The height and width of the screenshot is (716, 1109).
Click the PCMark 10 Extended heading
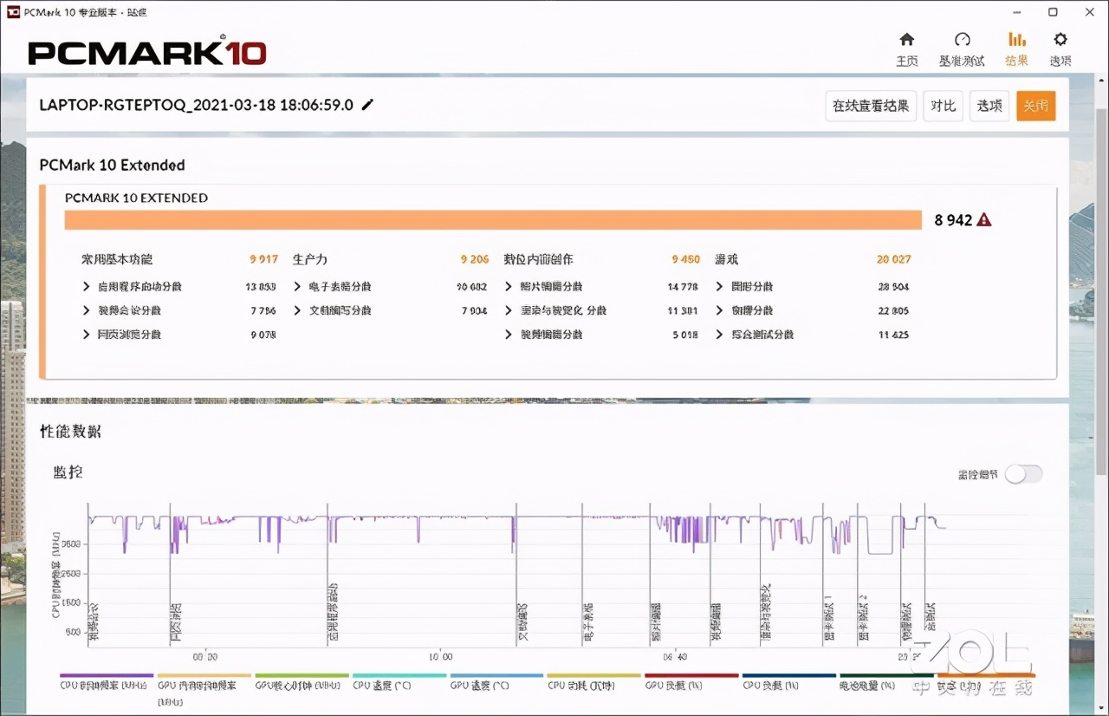click(112, 165)
